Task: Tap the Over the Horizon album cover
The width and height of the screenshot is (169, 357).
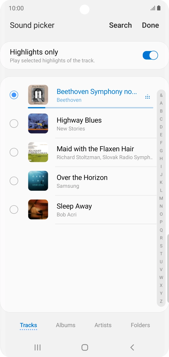Action: pos(38,181)
